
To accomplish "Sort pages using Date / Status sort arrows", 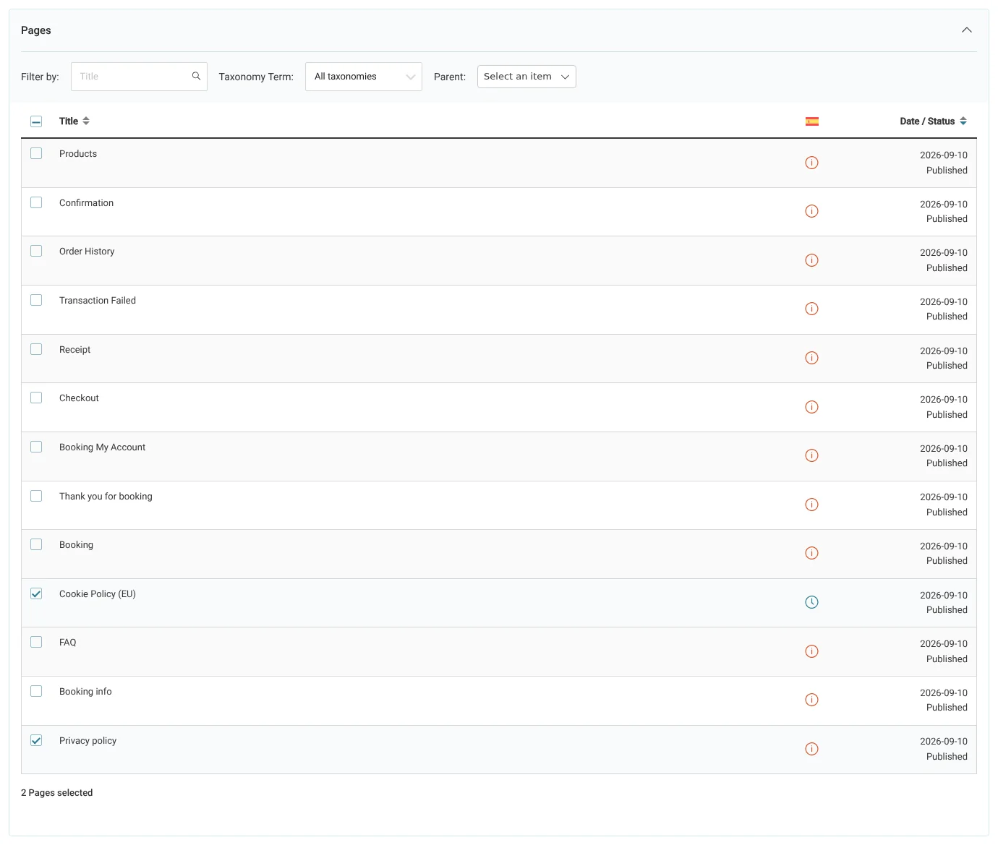I will (963, 121).
